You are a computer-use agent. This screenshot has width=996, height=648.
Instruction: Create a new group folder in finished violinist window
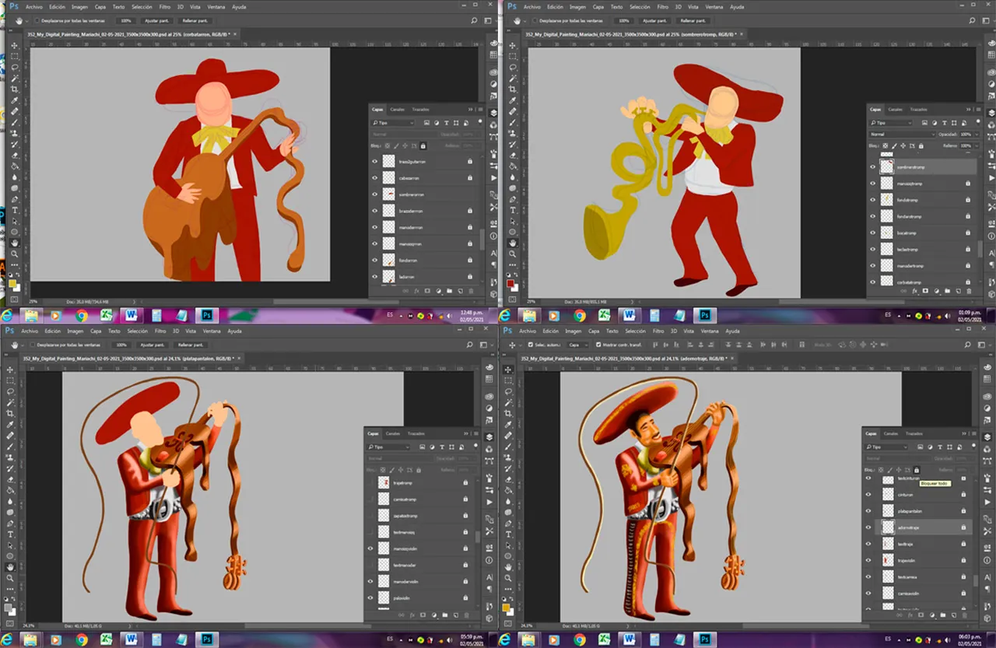(943, 615)
